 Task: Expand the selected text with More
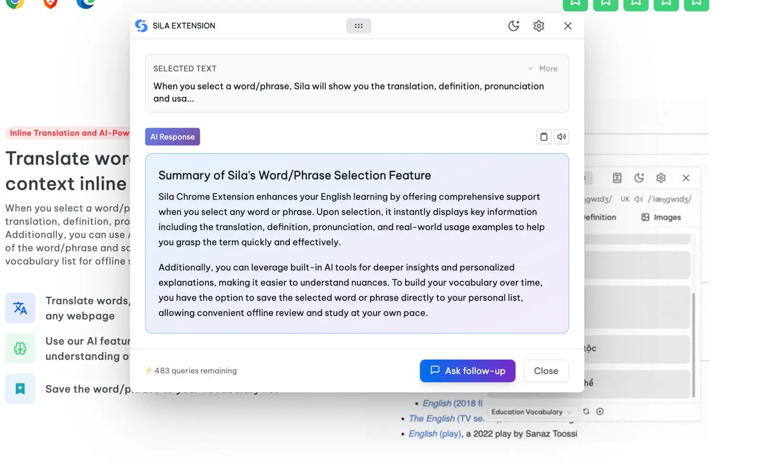543,68
